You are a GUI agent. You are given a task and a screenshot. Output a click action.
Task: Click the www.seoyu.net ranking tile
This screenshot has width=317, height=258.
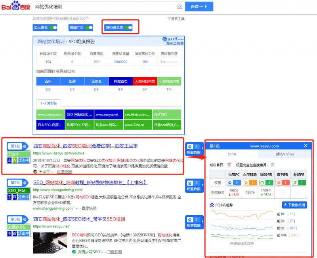point(109,114)
